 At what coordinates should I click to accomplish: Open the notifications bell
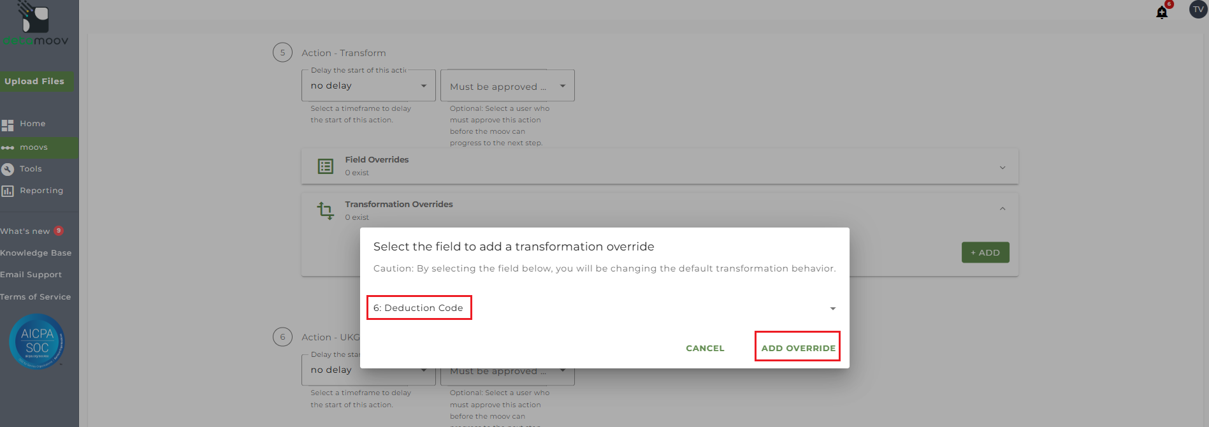click(1162, 12)
